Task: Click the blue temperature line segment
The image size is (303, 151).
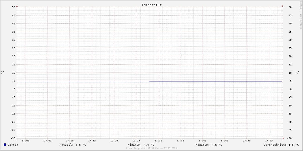Action: (216, 82)
